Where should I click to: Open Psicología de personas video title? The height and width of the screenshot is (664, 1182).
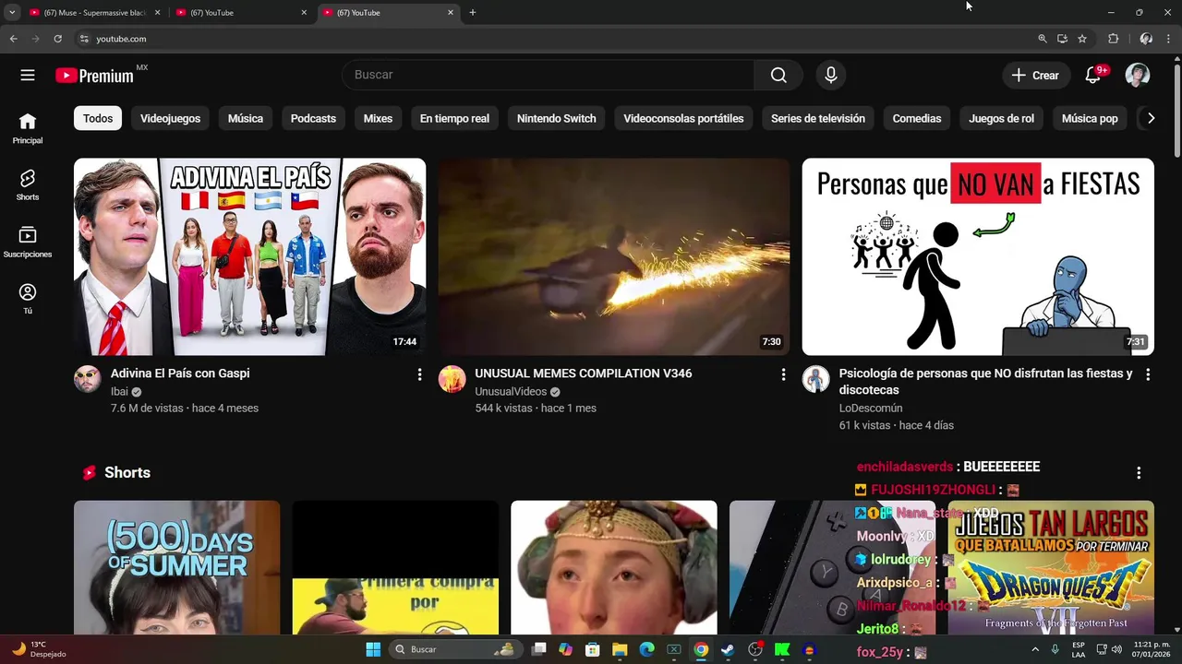coord(986,382)
